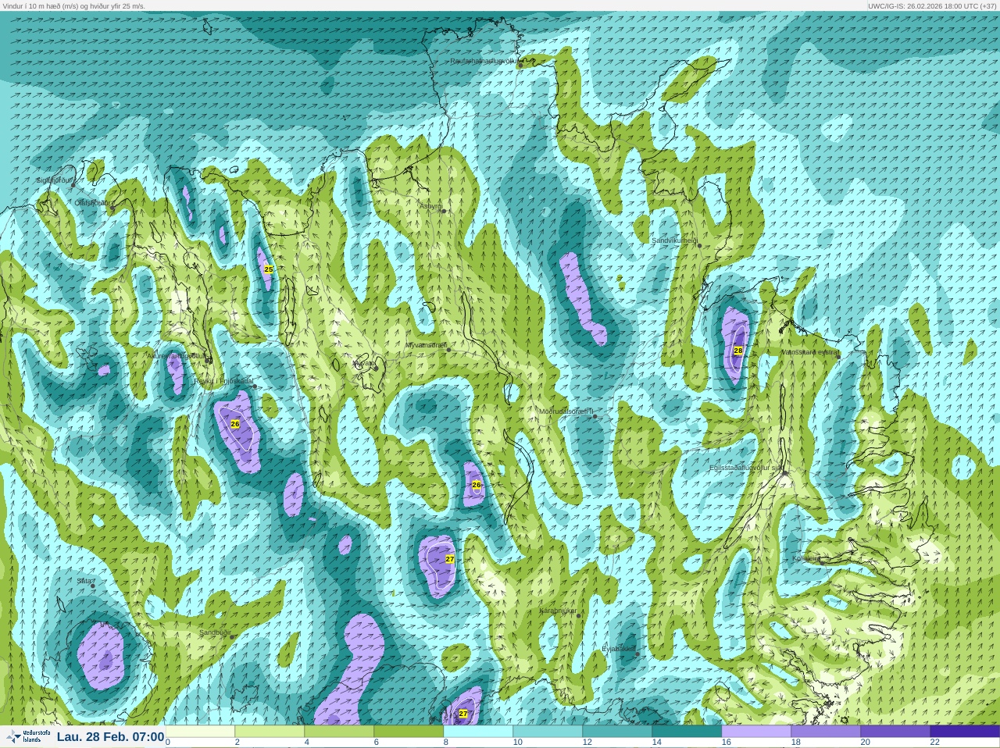Select the 16–18 m/s legend swatch
Viewport: 1000px width, 748px height.
756,732
